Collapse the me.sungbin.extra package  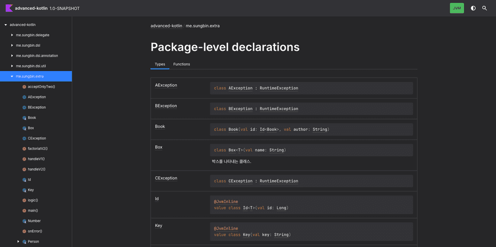tap(12, 76)
